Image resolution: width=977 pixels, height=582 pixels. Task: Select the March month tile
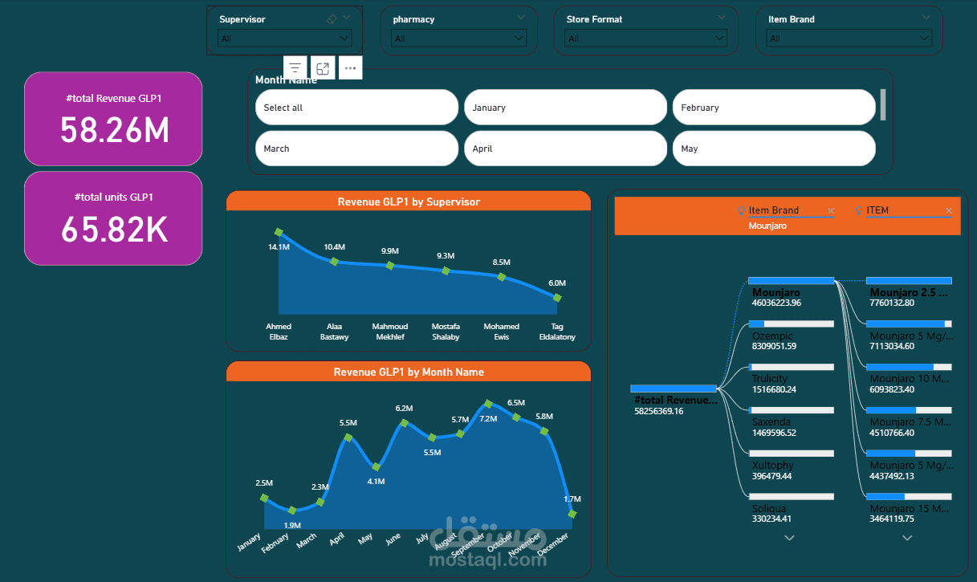pyautogui.click(x=356, y=148)
